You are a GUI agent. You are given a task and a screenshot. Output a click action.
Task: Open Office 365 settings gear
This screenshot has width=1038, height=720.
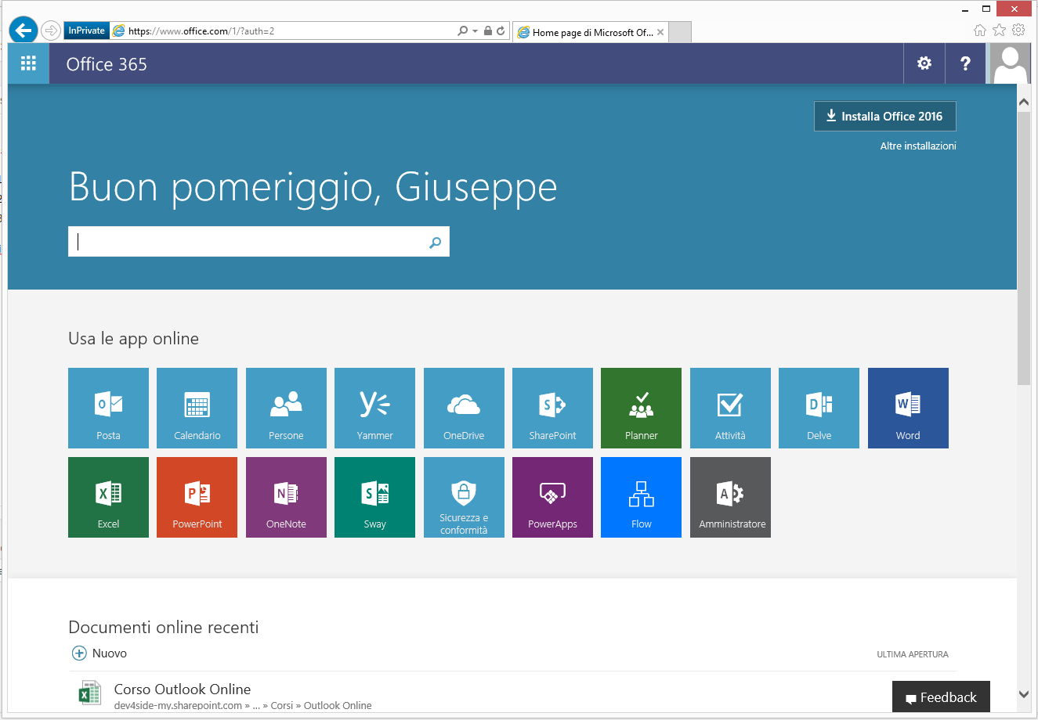924,63
